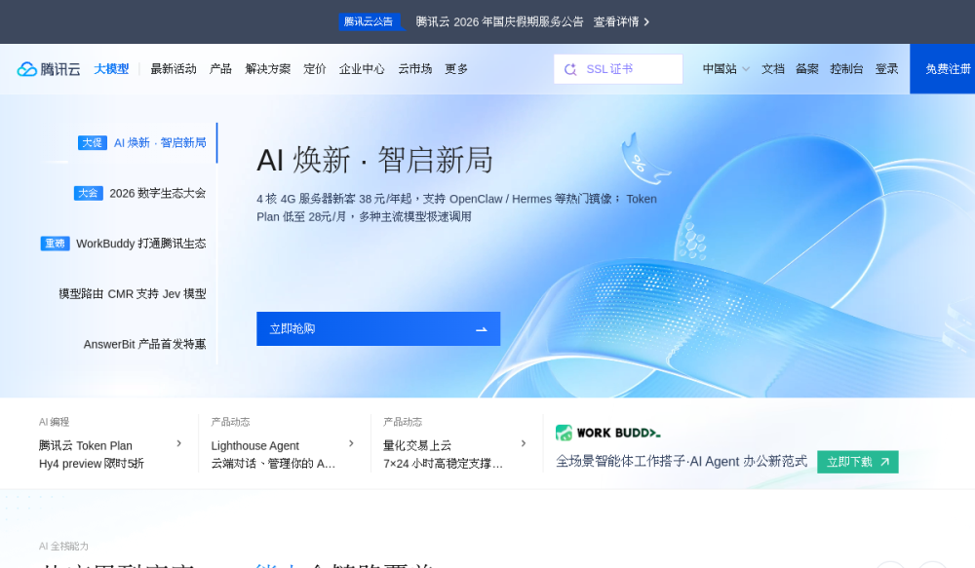Click the 立即抢购 button

(378, 328)
